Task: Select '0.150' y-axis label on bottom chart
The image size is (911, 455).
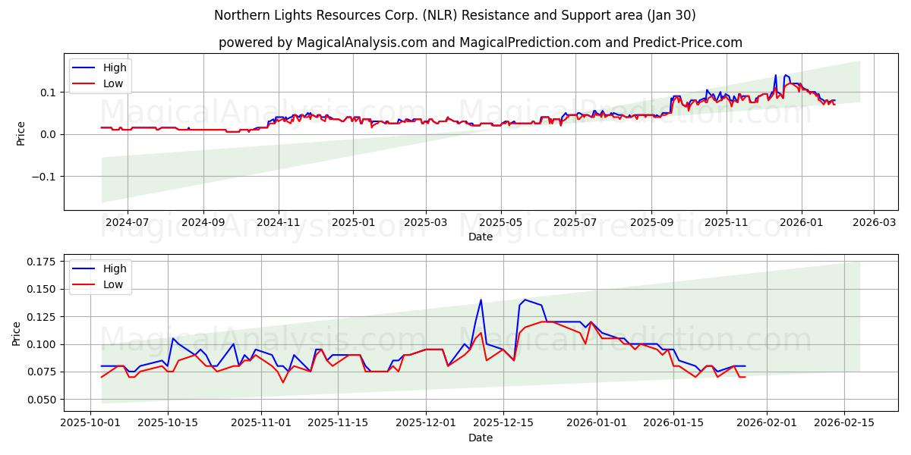Action: (x=43, y=289)
